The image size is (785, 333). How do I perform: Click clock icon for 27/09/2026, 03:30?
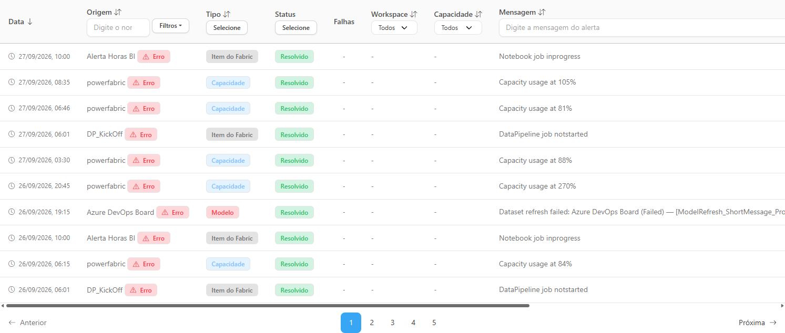[12, 160]
